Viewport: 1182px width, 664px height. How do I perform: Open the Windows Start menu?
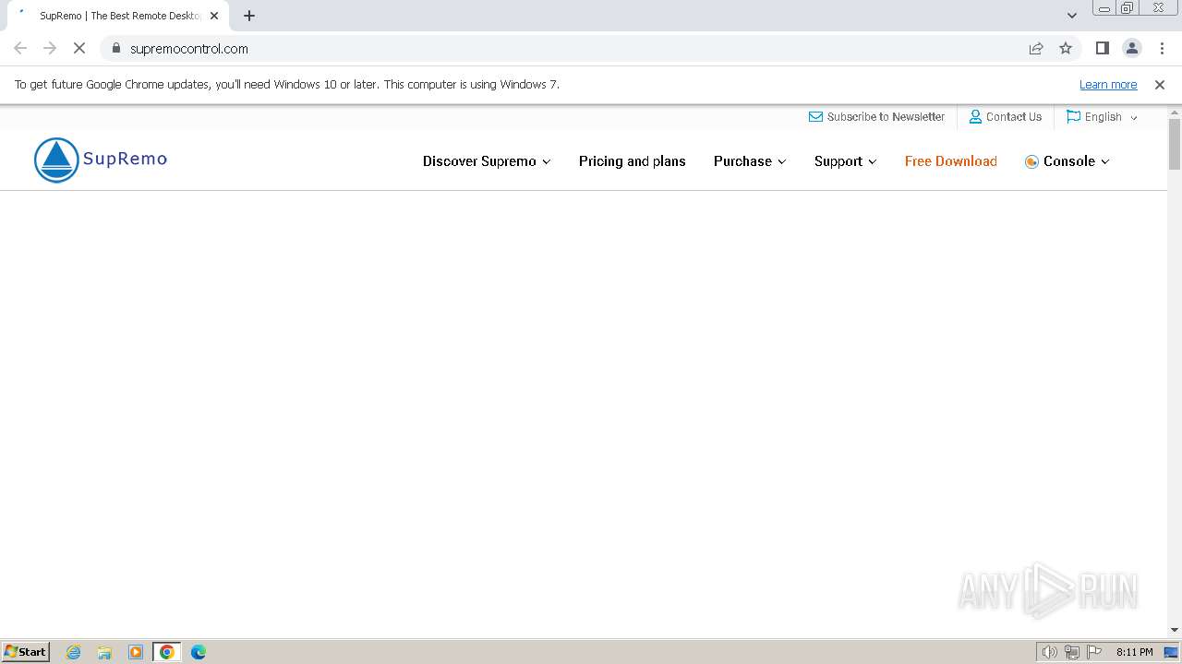coord(26,651)
